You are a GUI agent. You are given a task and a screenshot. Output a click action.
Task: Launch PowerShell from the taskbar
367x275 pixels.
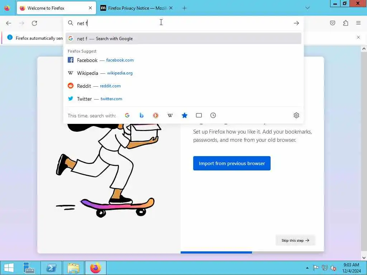tap(51, 268)
